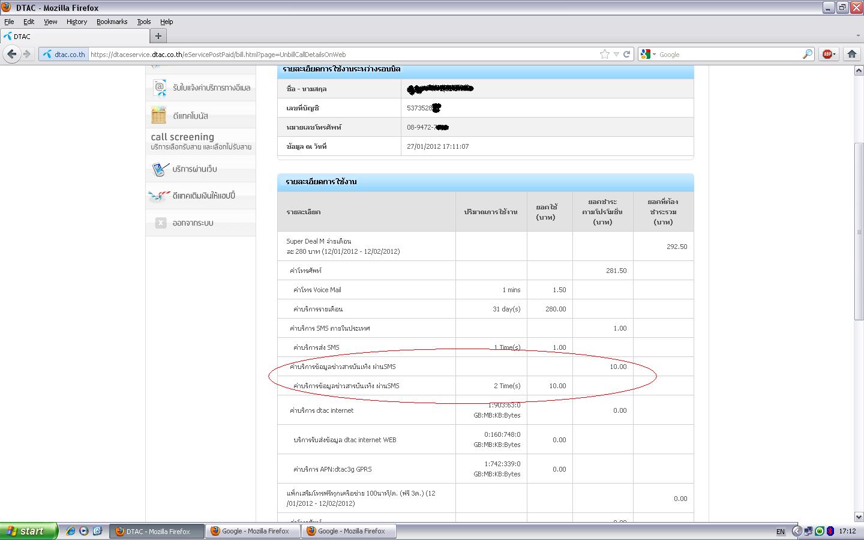
Task: Open the Edit menu
Action: coord(29,22)
